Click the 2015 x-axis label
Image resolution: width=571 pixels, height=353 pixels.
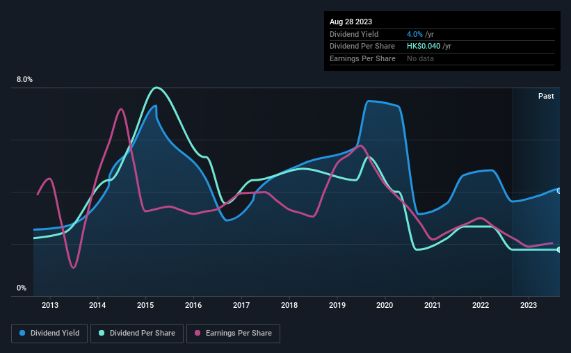145,305
